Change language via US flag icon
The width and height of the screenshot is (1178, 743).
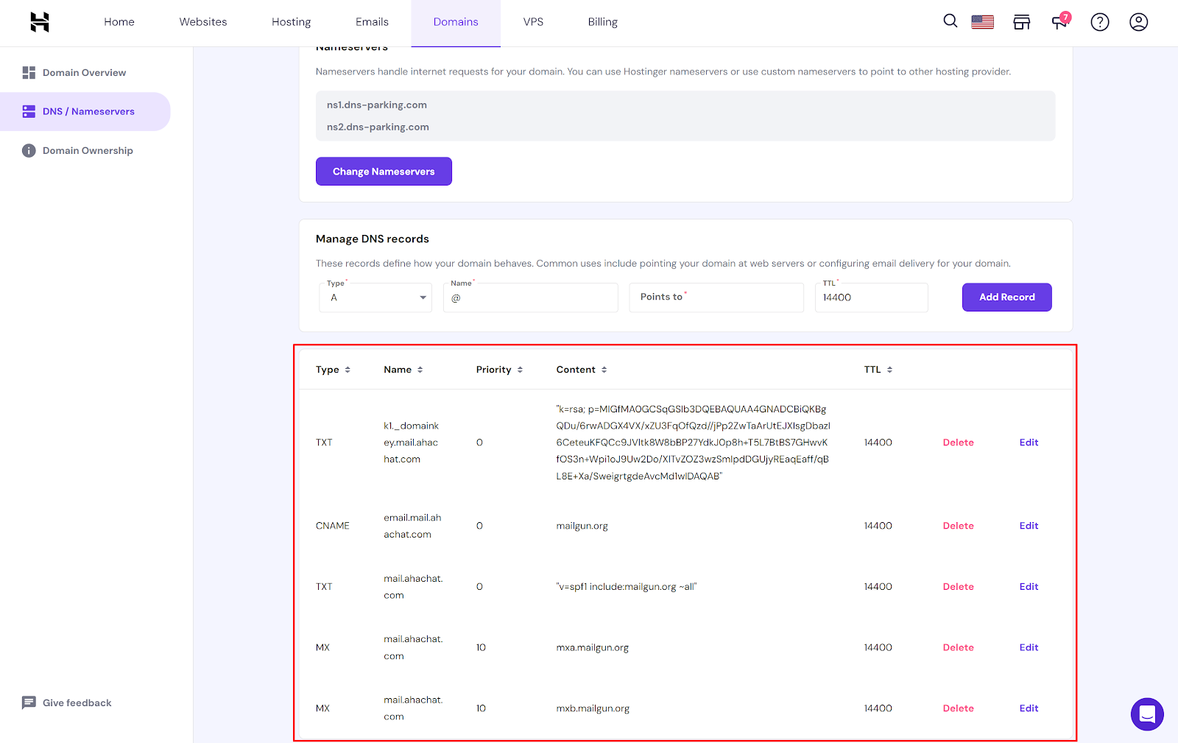pos(982,22)
